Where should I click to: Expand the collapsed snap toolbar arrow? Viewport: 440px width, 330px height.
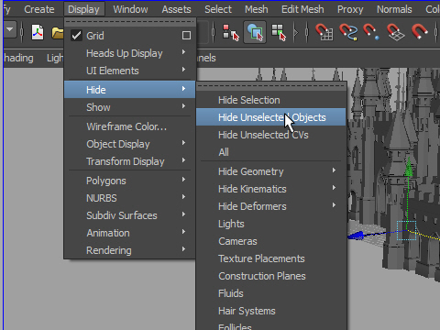tap(295, 32)
